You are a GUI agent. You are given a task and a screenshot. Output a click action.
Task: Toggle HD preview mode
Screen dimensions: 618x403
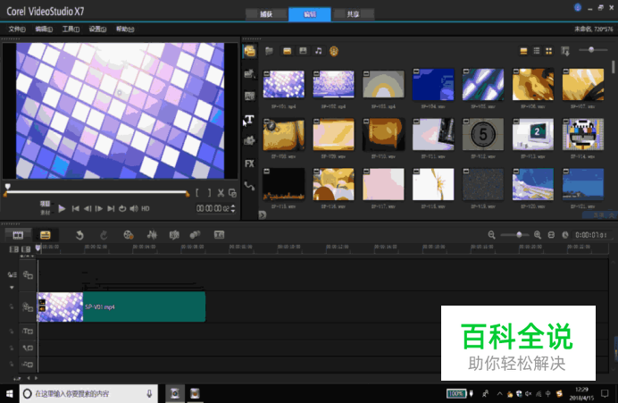tap(146, 208)
